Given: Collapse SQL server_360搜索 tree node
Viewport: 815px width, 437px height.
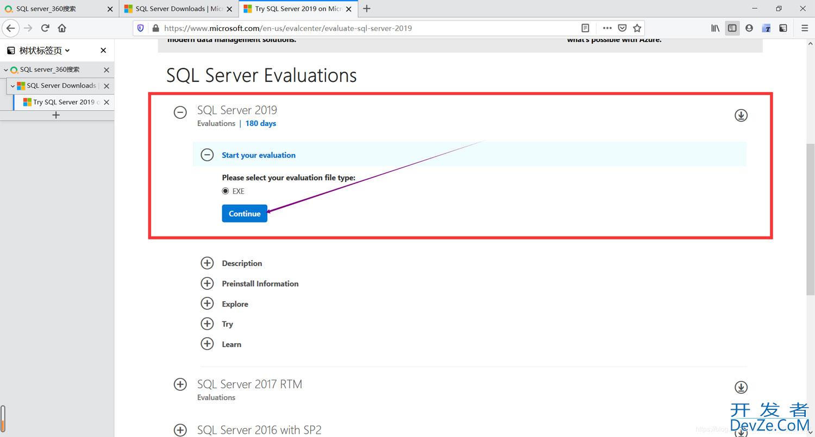Looking at the screenshot, I should [x=6, y=70].
